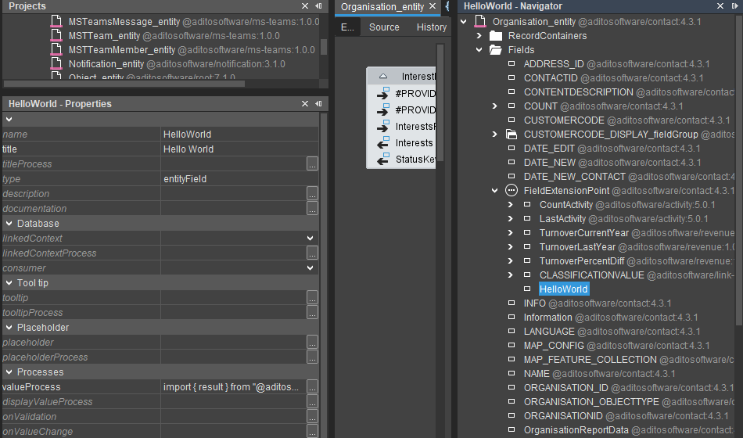Click the title value field

click(235, 149)
